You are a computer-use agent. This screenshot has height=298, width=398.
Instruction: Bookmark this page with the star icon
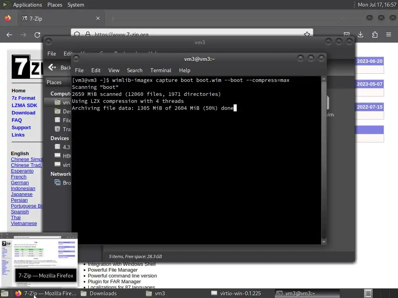point(307,34)
